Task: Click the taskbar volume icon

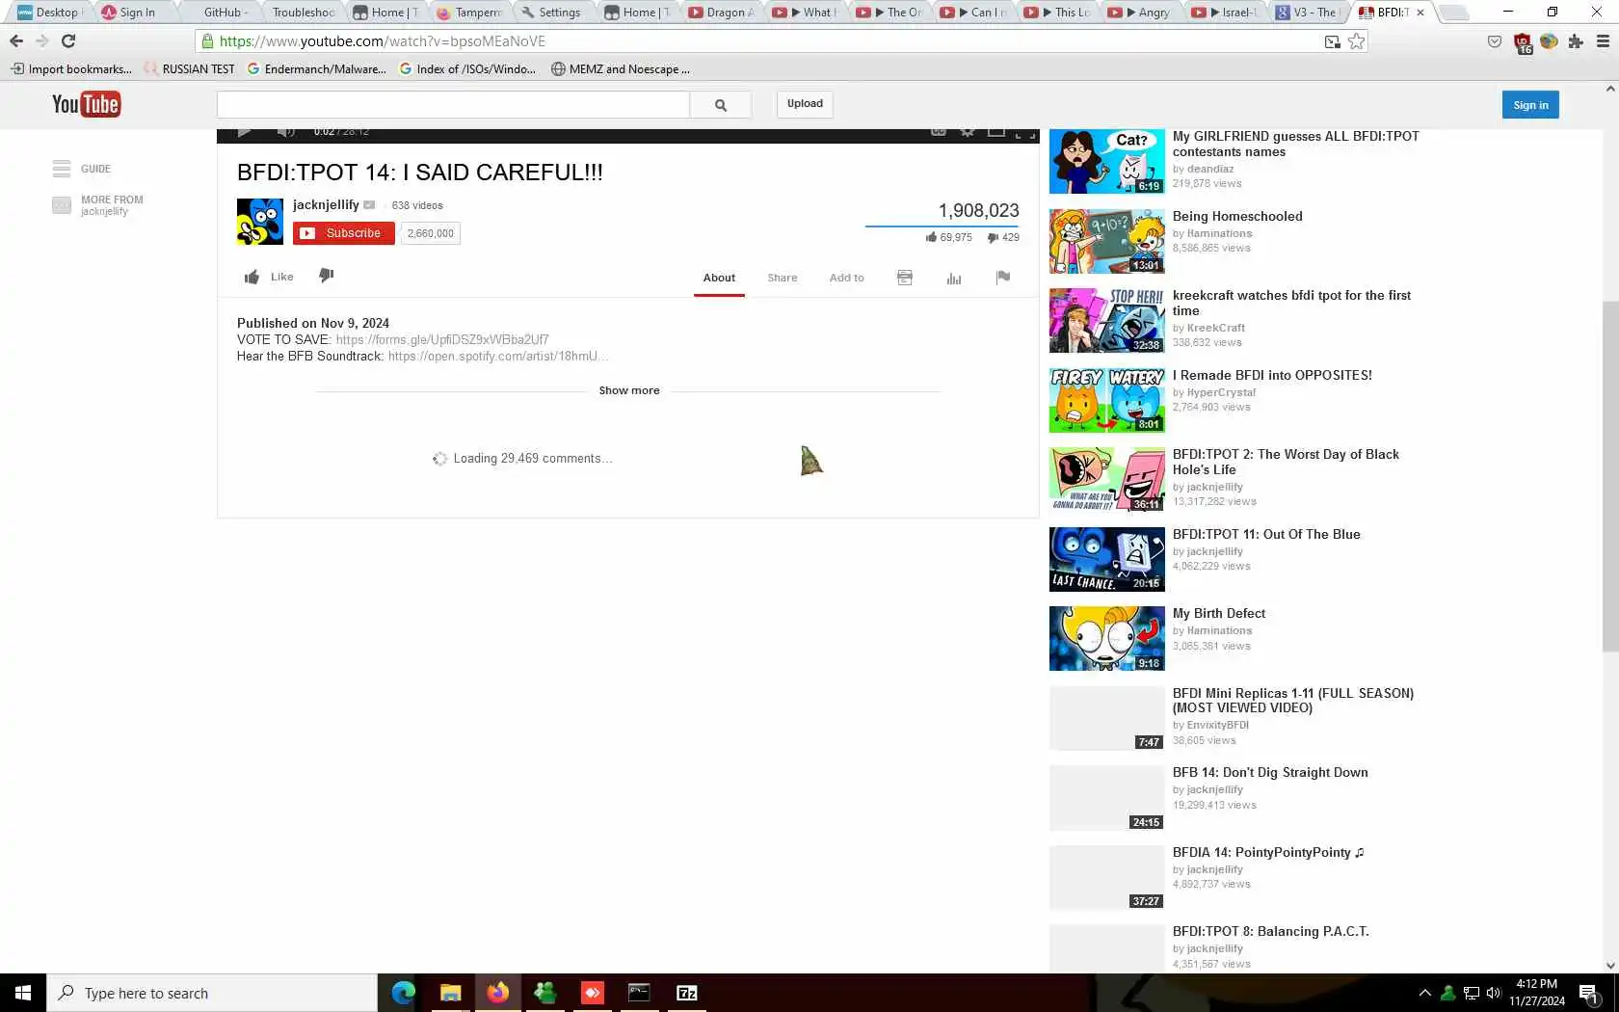Action: click(x=1494, y=993)
